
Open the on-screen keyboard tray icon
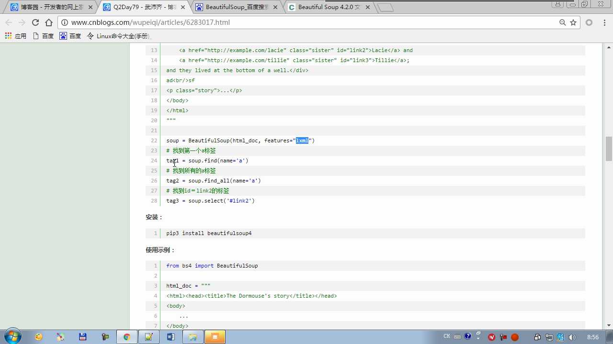pos(457,336)
